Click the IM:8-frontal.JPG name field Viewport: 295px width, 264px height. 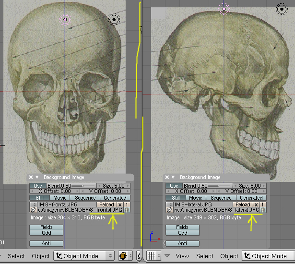(x=67, y=204)
